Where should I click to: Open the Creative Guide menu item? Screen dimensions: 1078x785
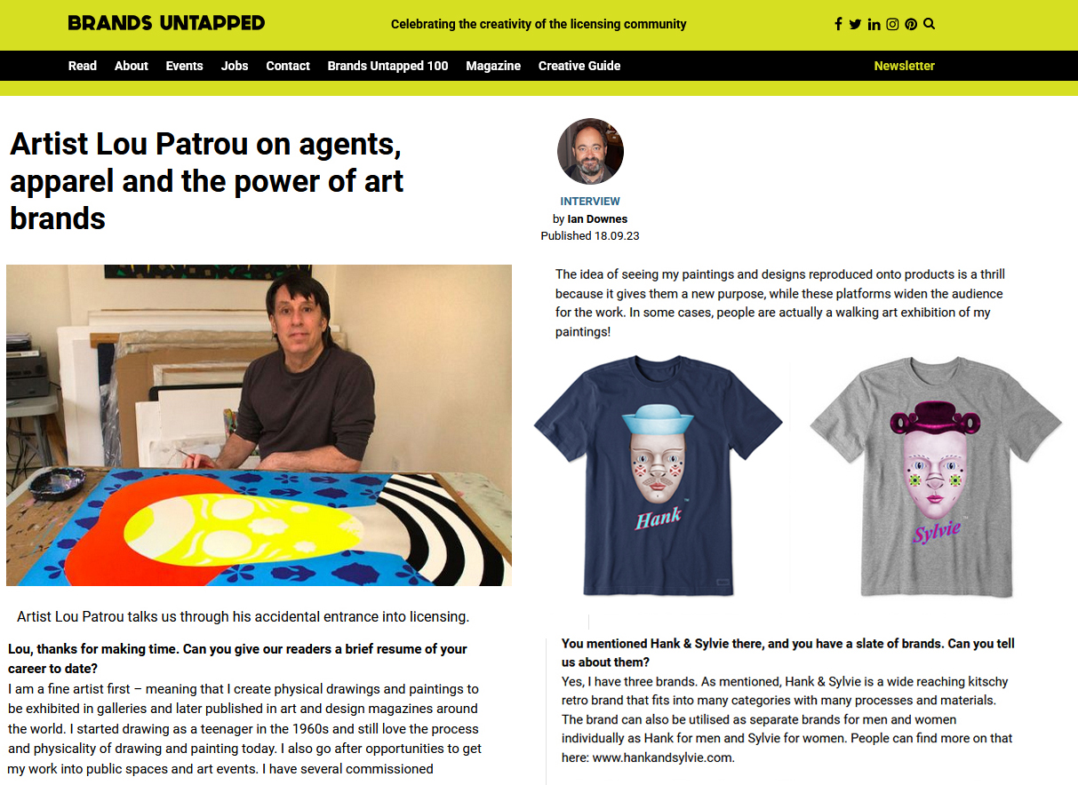coord(579,66)
